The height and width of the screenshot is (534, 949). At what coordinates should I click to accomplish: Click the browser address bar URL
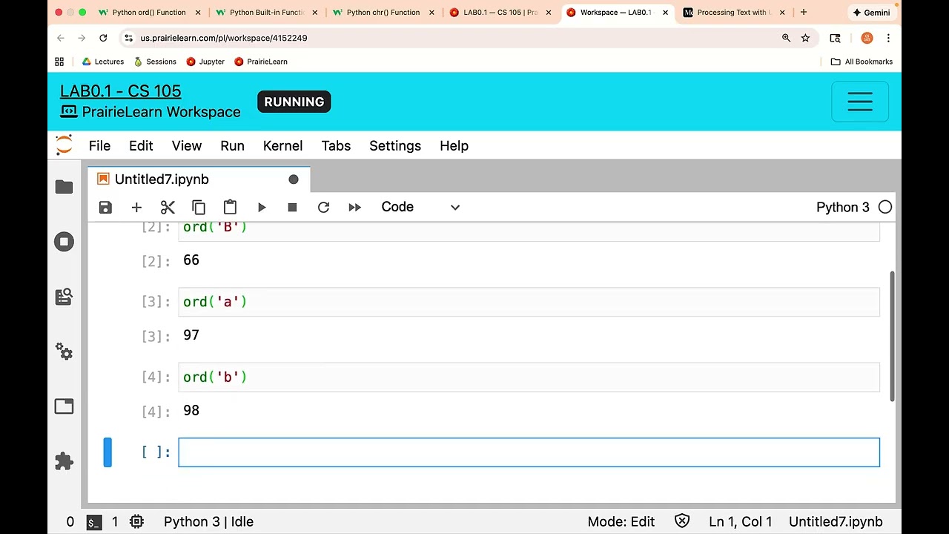click(224, 38)
